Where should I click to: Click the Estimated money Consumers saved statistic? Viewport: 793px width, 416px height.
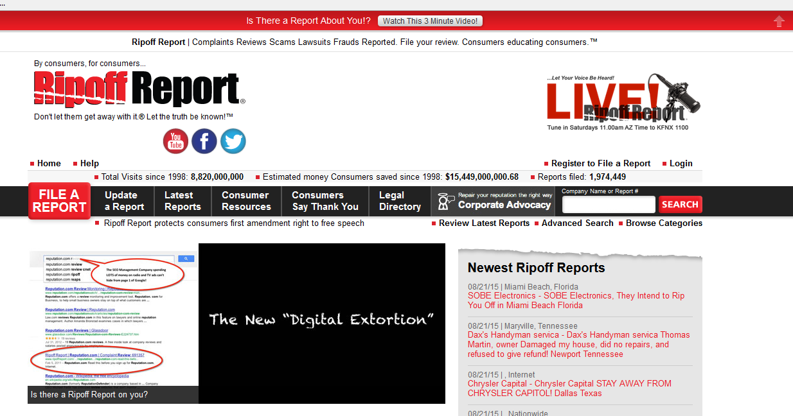click(391, 177)
